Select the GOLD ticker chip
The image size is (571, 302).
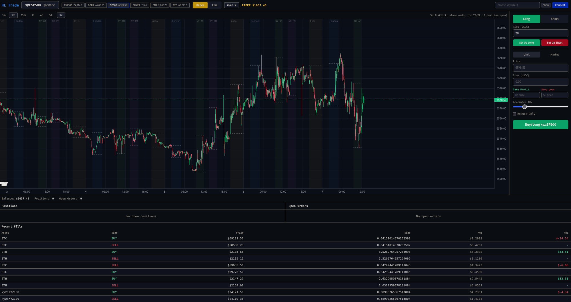point(96,5)
